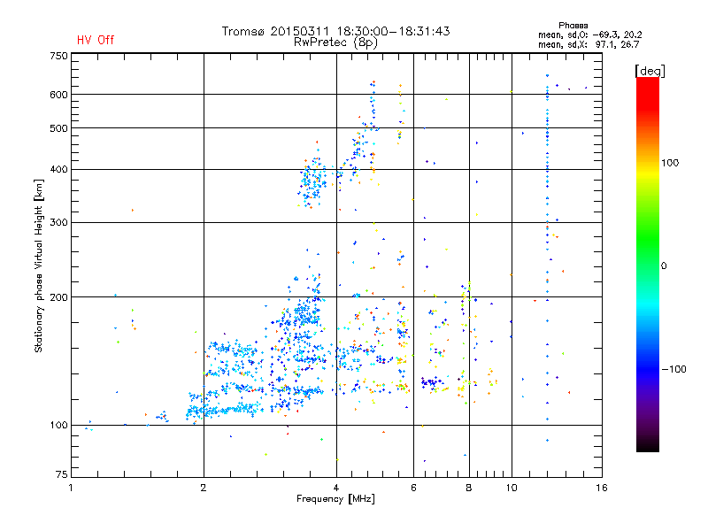Image resolution: width=708 pixels, height=531 pixels.
Task: Click the y-axis tick label '400'
Action: point(58,169)
